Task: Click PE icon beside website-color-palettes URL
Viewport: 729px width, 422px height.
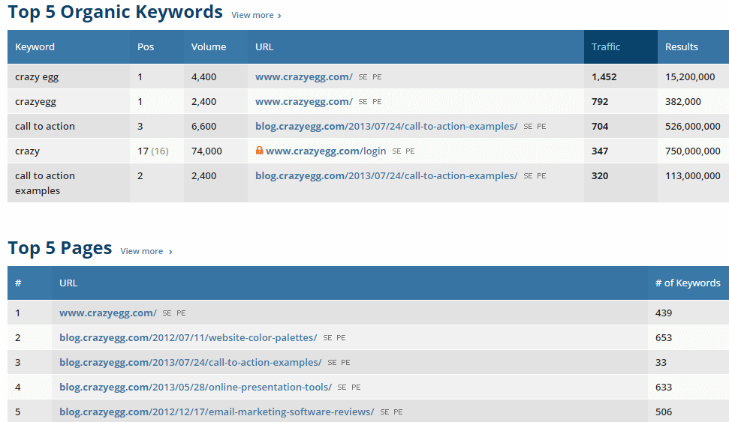Action: pos(342,338)
